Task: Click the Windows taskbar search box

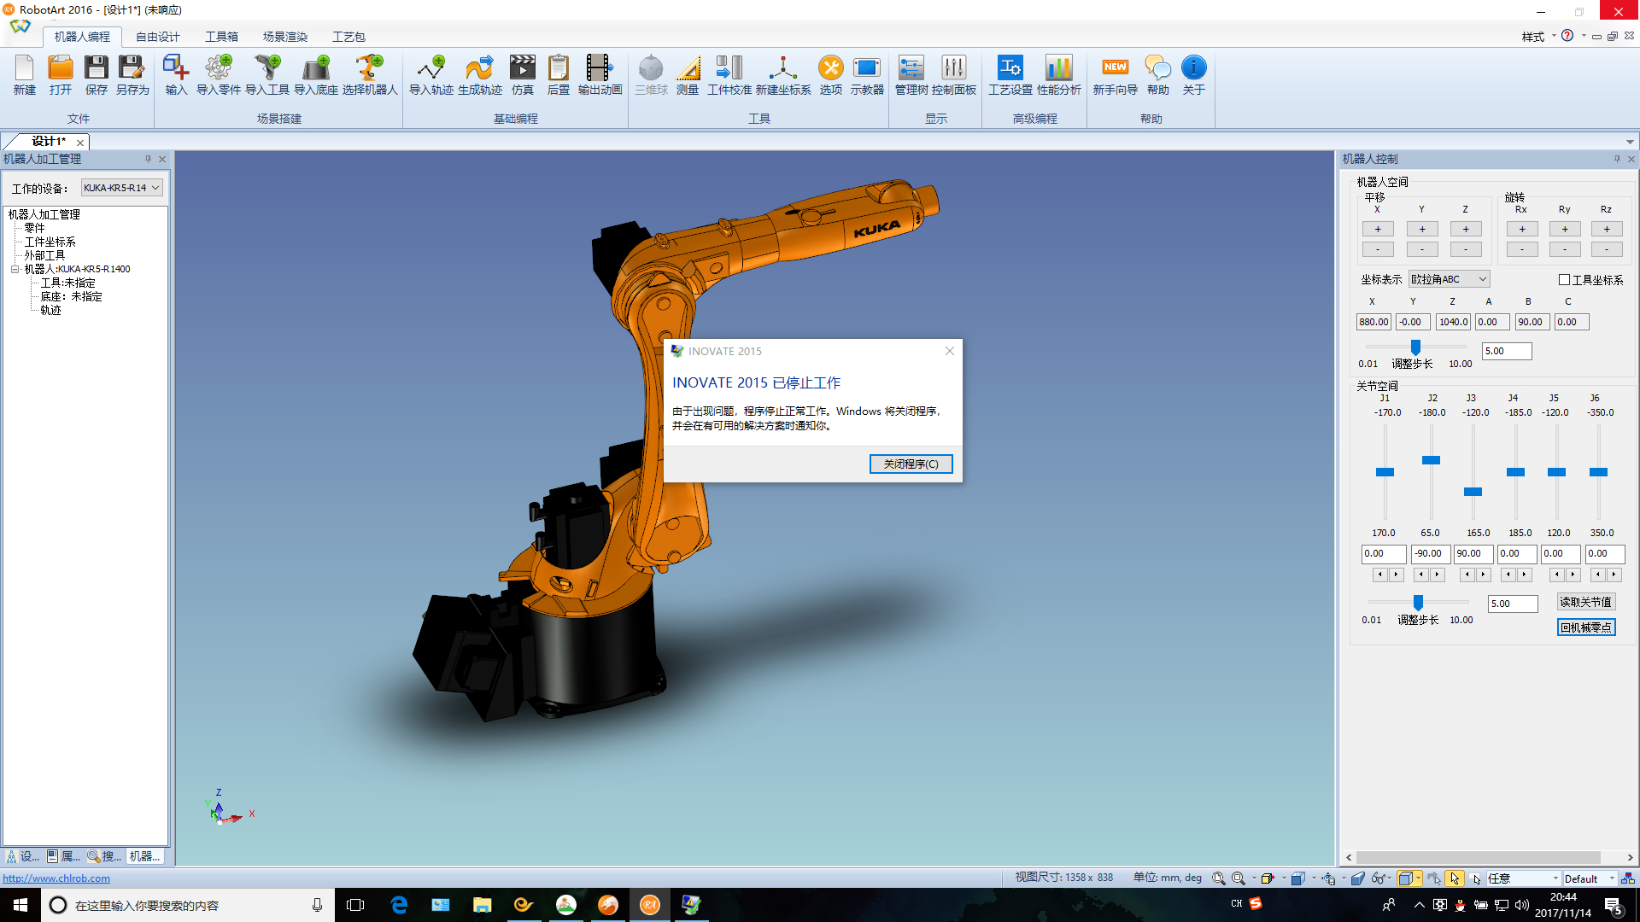Action: point(188,905)
